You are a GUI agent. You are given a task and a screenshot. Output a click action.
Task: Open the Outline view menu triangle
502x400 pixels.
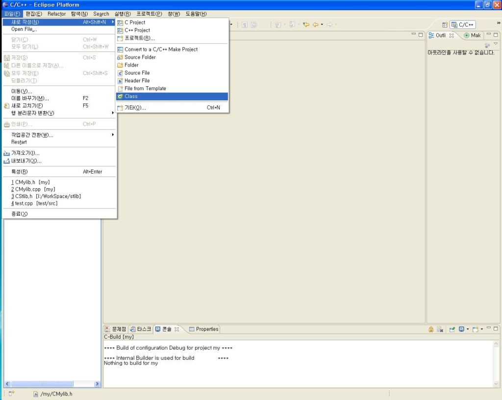[496, 44]
